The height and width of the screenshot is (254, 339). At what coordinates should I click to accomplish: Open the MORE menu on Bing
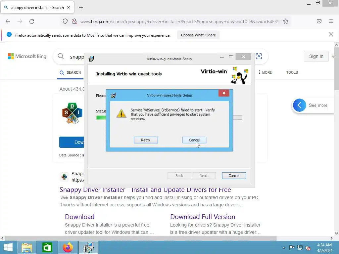click(x=265, y=72)
